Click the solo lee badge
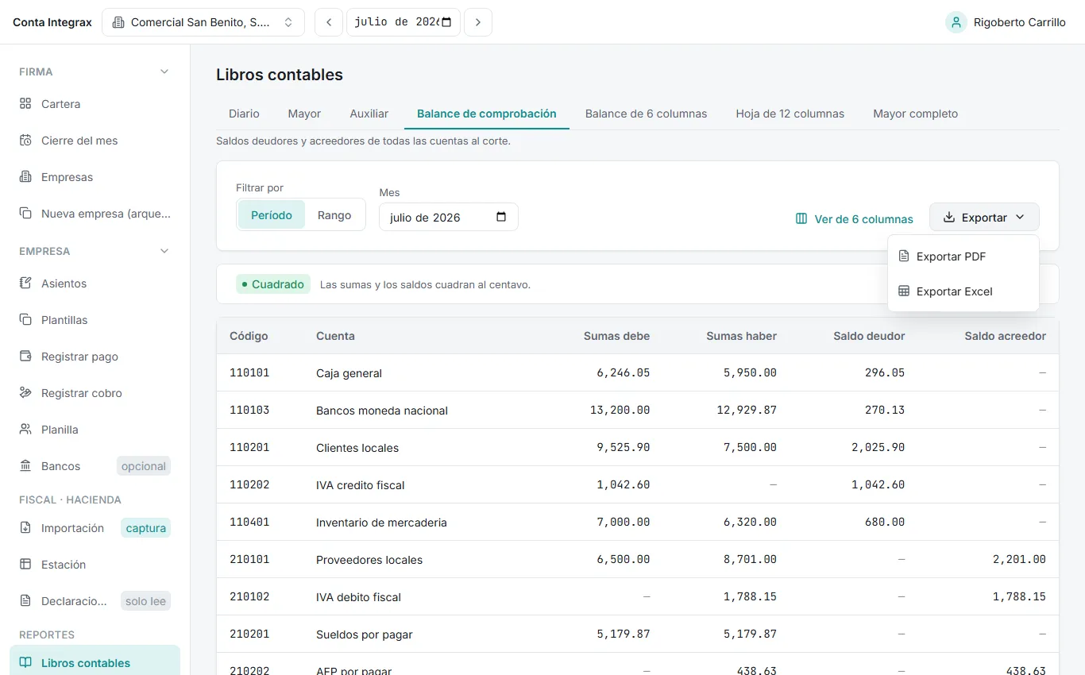This screenshot has height=675, width=1085. (x=145, y=601)
